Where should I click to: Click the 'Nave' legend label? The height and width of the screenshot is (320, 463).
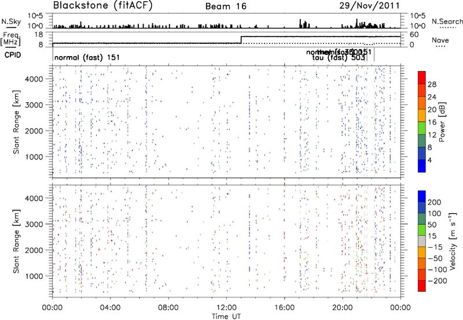[440, 40]
